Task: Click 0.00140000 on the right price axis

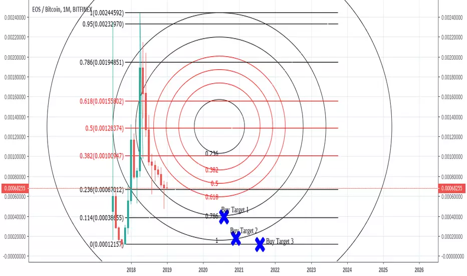Action: point(452,117)
